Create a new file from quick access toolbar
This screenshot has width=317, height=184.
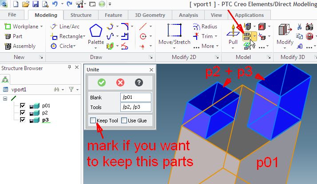16,4
